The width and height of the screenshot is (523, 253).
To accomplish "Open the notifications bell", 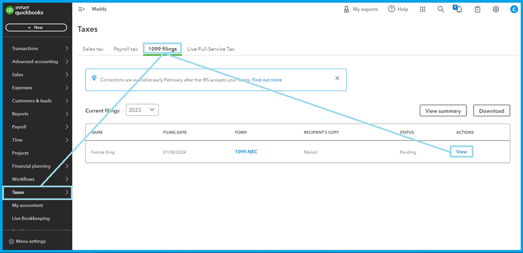I will tap(459, 9).
